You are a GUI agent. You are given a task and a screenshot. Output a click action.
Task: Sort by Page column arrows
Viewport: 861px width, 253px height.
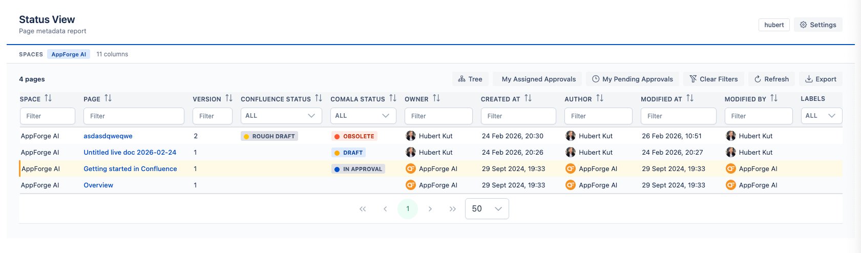108,98
